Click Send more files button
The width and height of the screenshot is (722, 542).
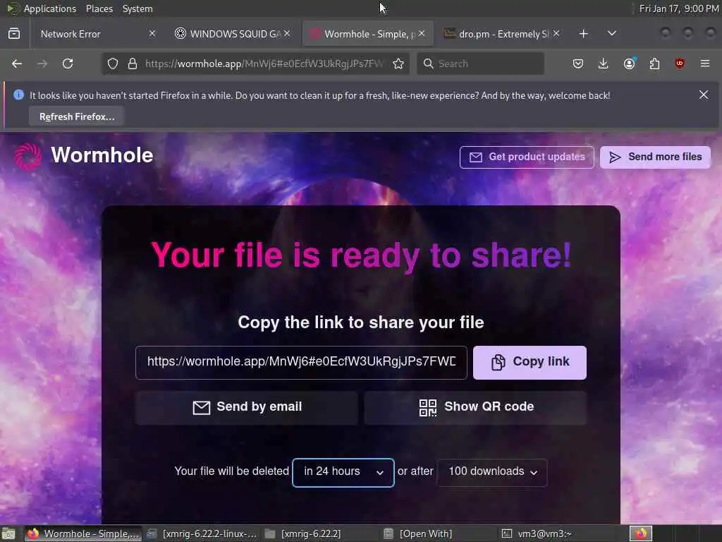click(655, 157)
